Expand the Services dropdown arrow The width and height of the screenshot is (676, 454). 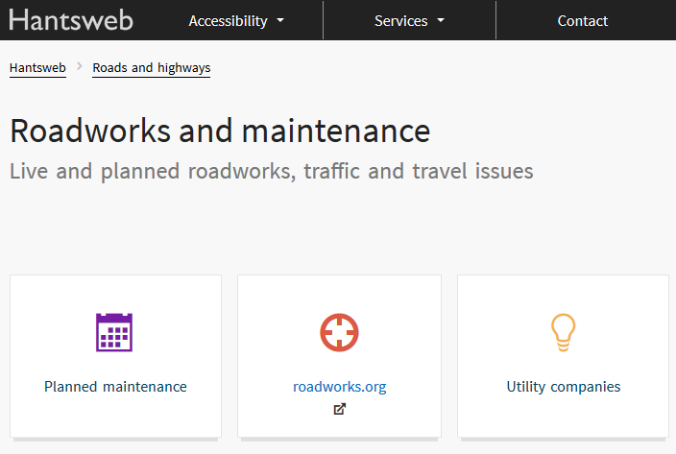tap(441, 20)
